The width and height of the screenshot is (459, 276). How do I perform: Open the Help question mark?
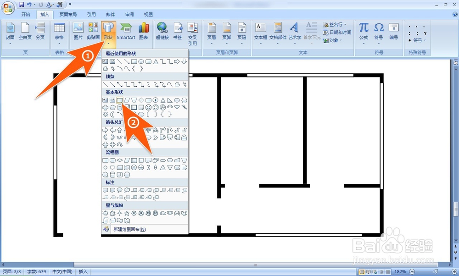[x=454, y=14]
